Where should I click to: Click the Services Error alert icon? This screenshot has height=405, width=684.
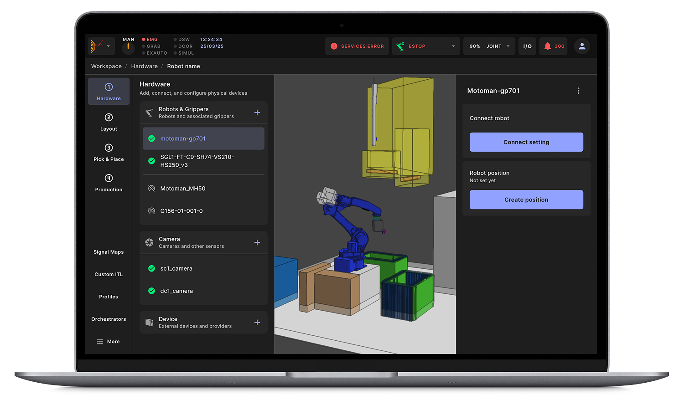pos(334,46)
